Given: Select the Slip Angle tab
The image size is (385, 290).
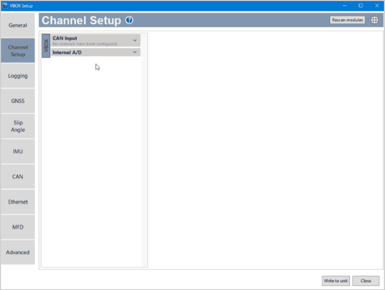Looking at the screenshot, I should click(x=17, y=126).
